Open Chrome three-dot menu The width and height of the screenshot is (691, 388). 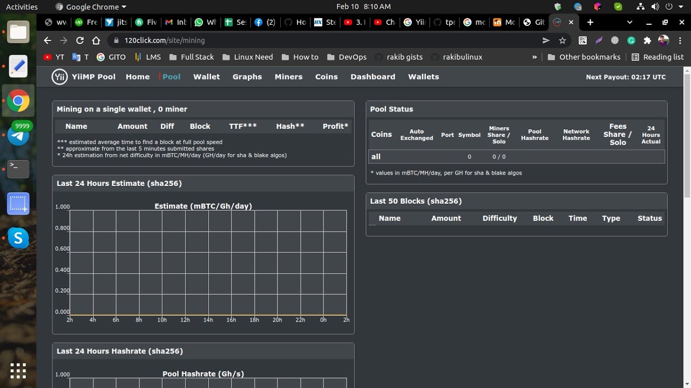[680, 40]
